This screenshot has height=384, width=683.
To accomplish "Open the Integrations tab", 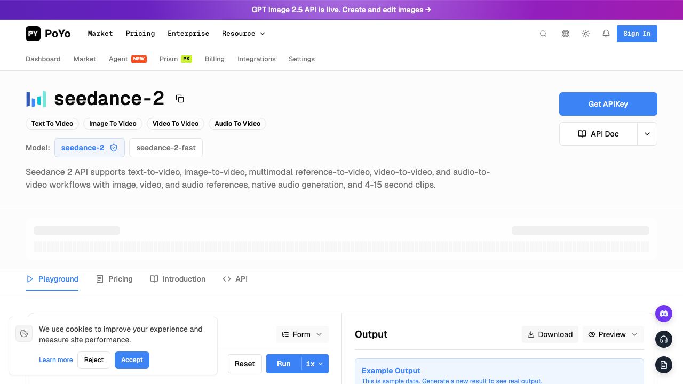I will (257, 59).
